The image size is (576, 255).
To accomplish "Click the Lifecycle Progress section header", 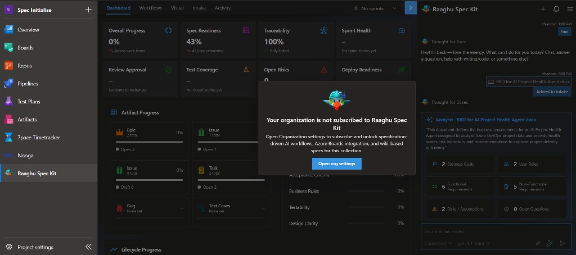I will (141, 249).
